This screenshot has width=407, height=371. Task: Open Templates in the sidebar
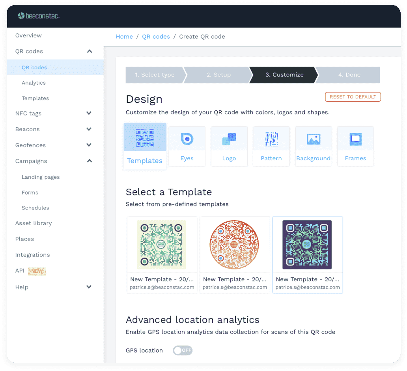tap(35, 98)
